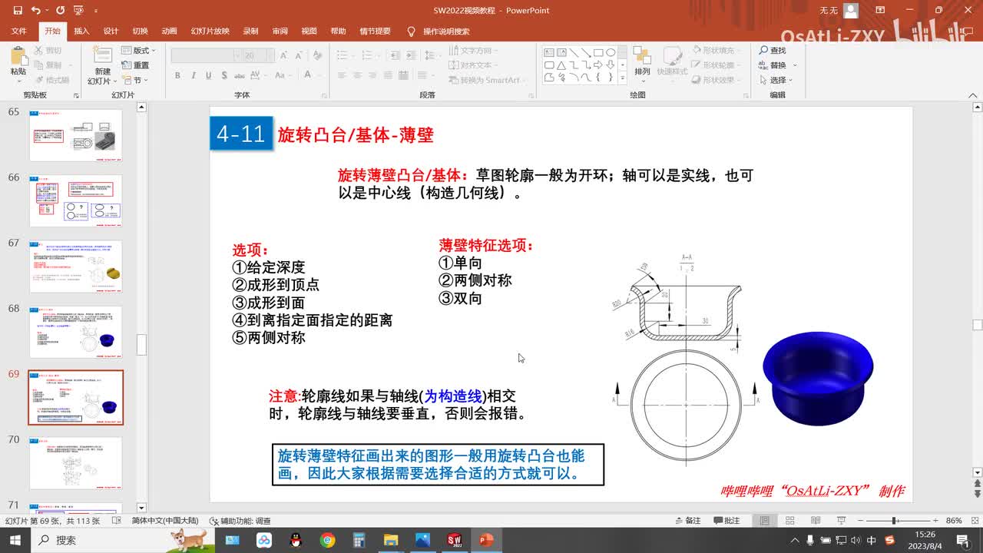Expand the 粘贴 paste options arrow
The image size is (983, 553).
(18, 81)
